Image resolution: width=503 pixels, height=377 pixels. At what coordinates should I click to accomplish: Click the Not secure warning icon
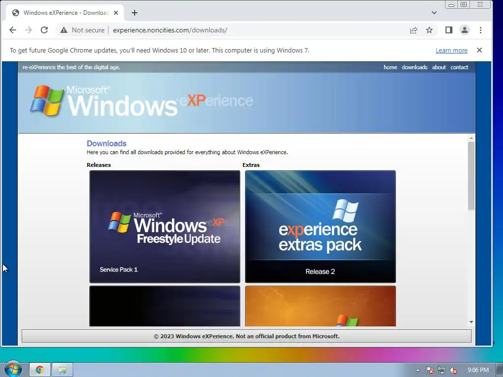pos(64,30)
